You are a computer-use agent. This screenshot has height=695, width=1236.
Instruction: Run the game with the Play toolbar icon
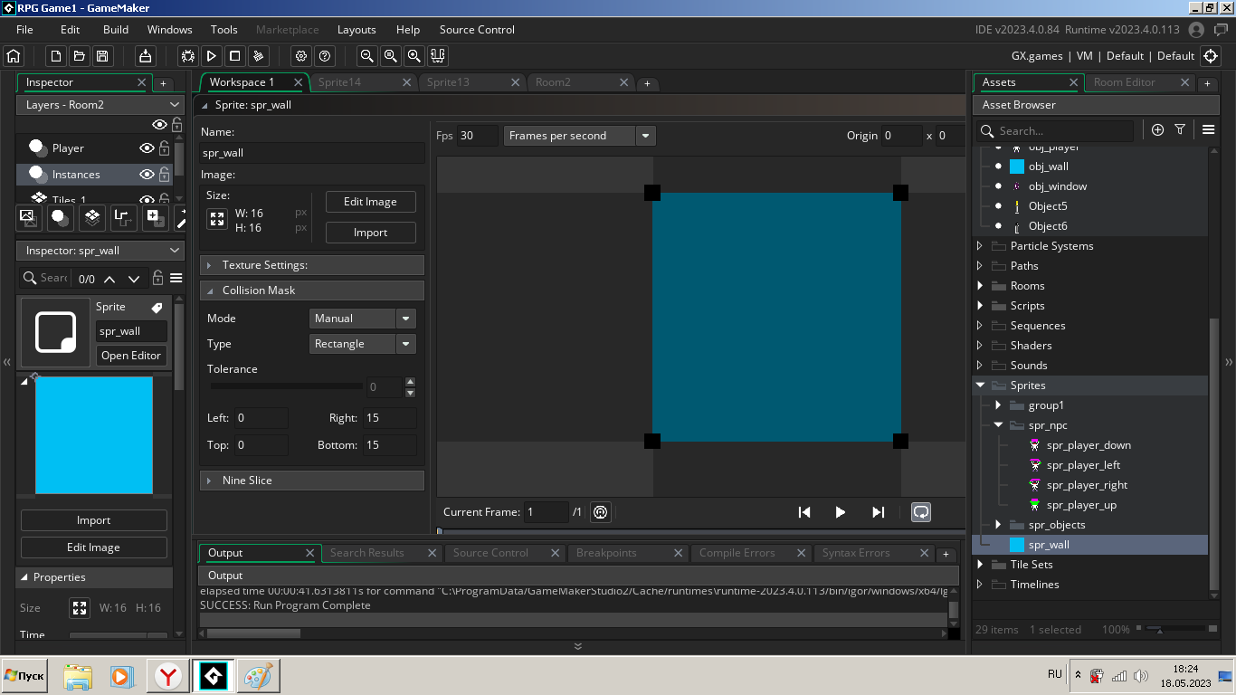tap(211, 56)
